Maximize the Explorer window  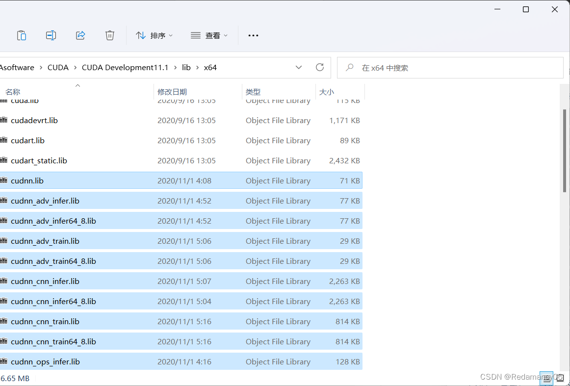click(526, 9)
